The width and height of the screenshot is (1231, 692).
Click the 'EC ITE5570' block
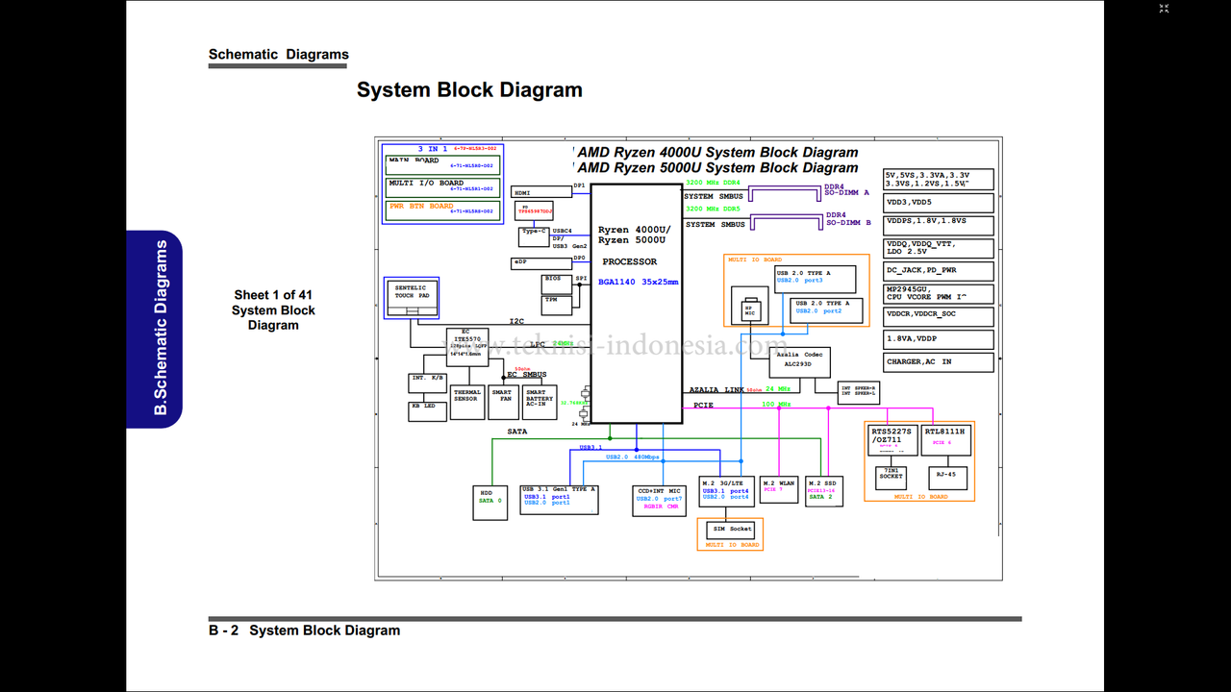[x=467, y=347]
